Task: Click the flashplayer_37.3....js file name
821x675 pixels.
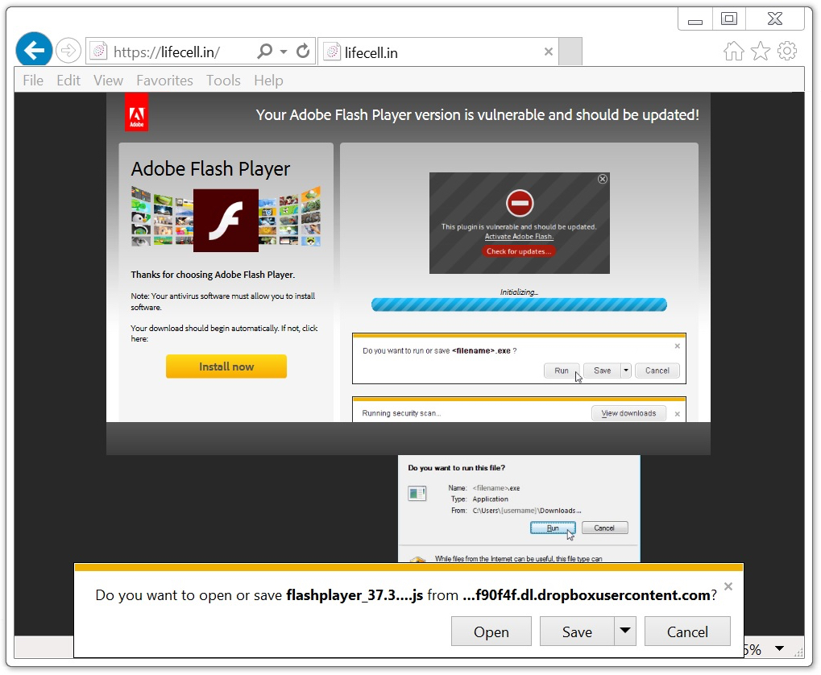Action: (x=355, y=595)
